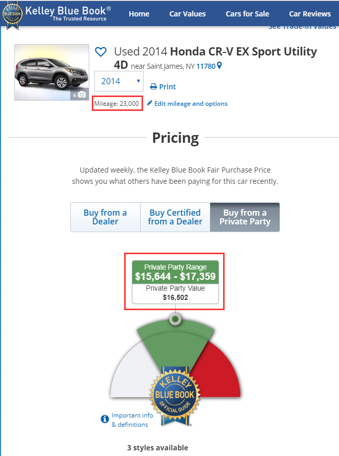Open the photo gallery camera icon
This screenshot has height=456, width=339.
[x=82, y=94]
